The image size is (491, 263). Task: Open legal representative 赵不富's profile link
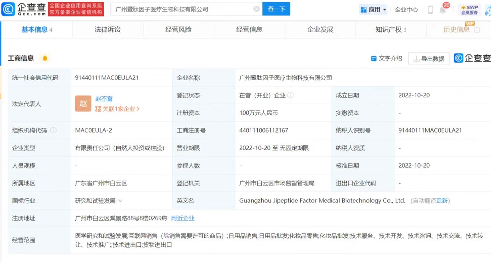[104, 99]
